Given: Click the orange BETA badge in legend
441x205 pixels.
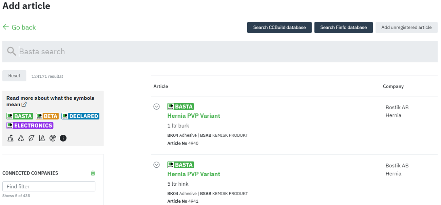Looking at the screenshot, I should tap(47, 116).
